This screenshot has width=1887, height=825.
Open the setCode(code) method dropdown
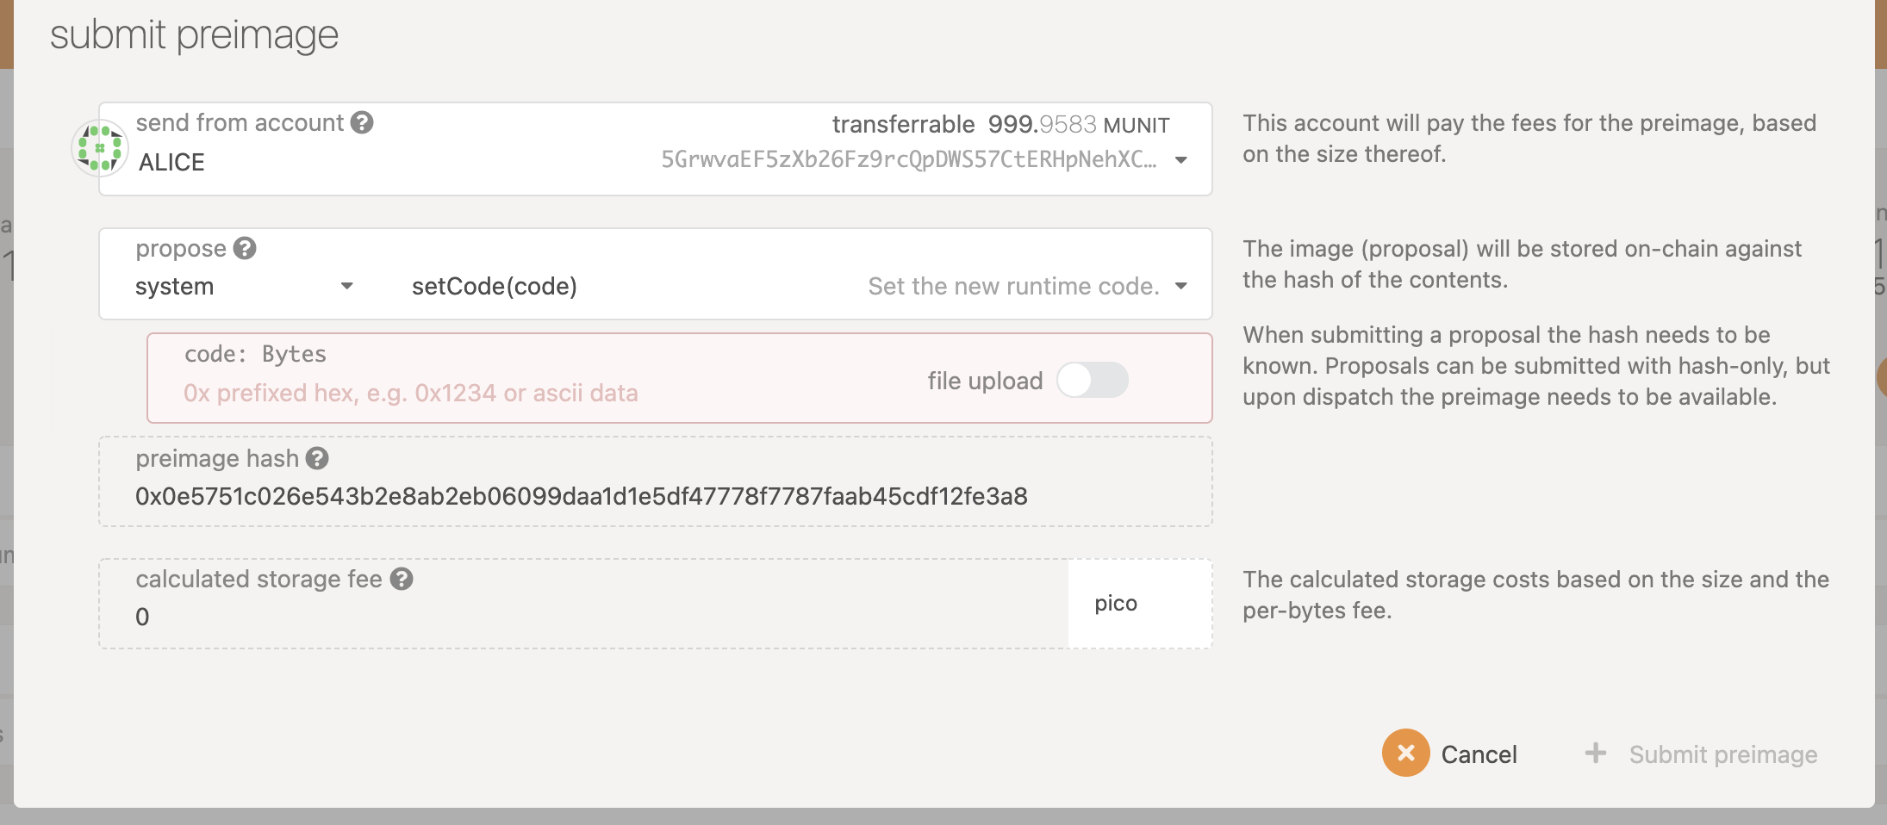pos(1181,286)
